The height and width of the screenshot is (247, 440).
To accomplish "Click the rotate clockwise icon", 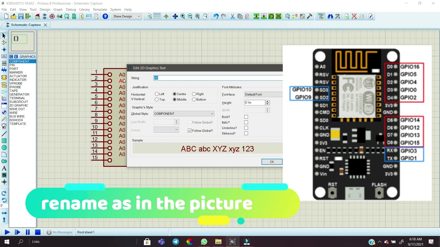I will (4, 193).
